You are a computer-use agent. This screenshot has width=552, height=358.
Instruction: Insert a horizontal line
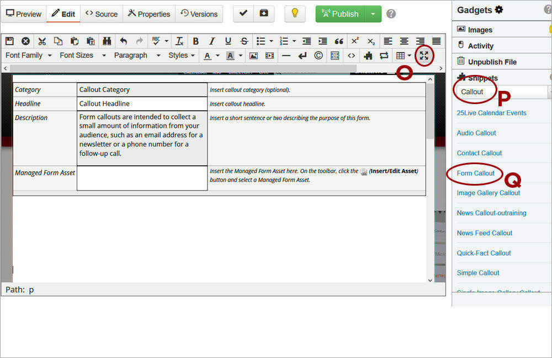pos(285,55)
